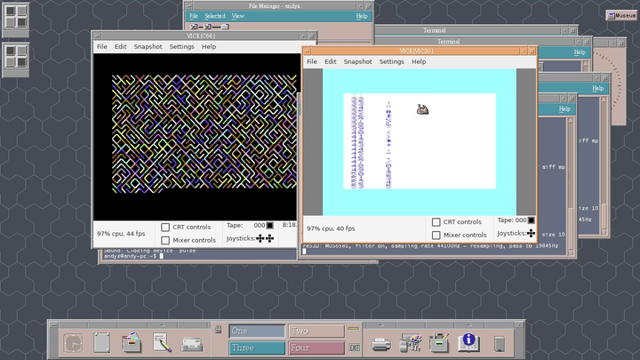640x360 pixels.
Task: Toggle CRT controls in C64 window
Action: tap(165, 228)
